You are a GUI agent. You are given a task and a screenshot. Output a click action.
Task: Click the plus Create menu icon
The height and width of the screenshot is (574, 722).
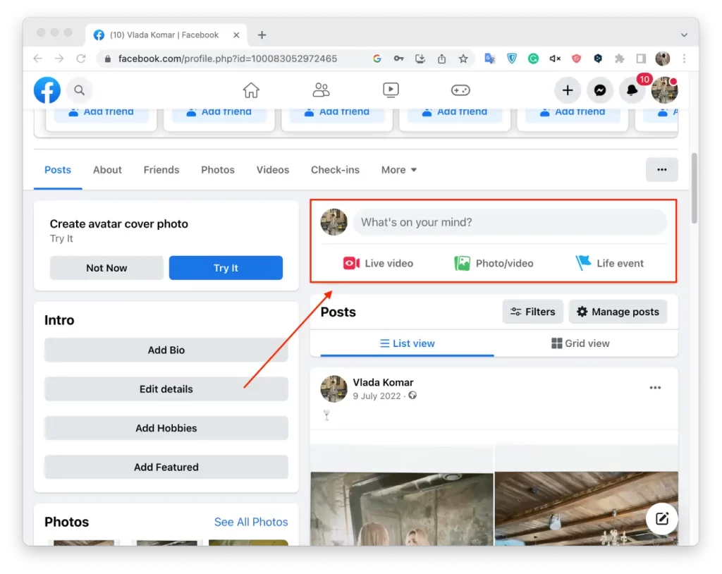click(x=568, y=90)
